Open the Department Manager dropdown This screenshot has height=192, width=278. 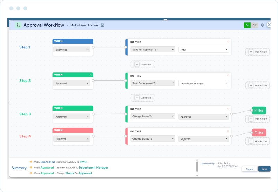[203, 83]
